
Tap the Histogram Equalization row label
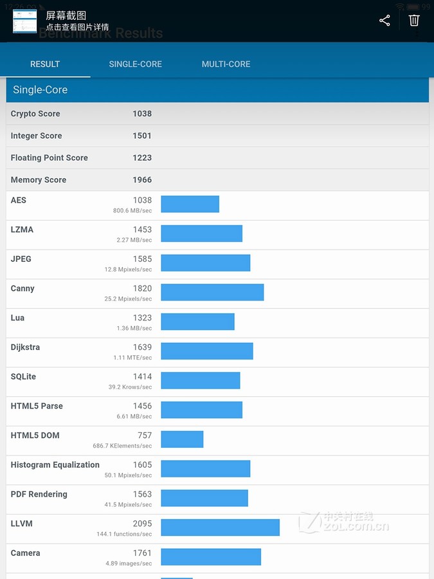point(55,465)
